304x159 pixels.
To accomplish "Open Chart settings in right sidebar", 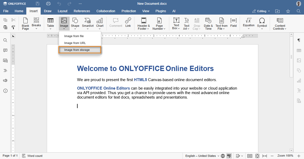I will pyautogui.click(x=299, y=81).
